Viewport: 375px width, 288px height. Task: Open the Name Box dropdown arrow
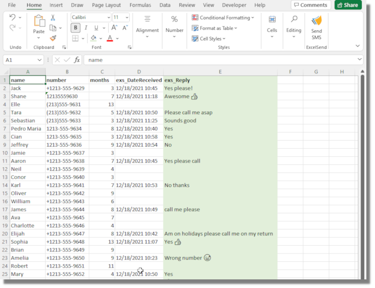point(40,60)
